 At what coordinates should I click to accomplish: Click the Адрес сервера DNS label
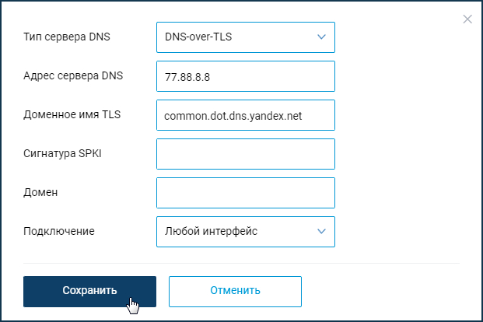tap(68, 75)
